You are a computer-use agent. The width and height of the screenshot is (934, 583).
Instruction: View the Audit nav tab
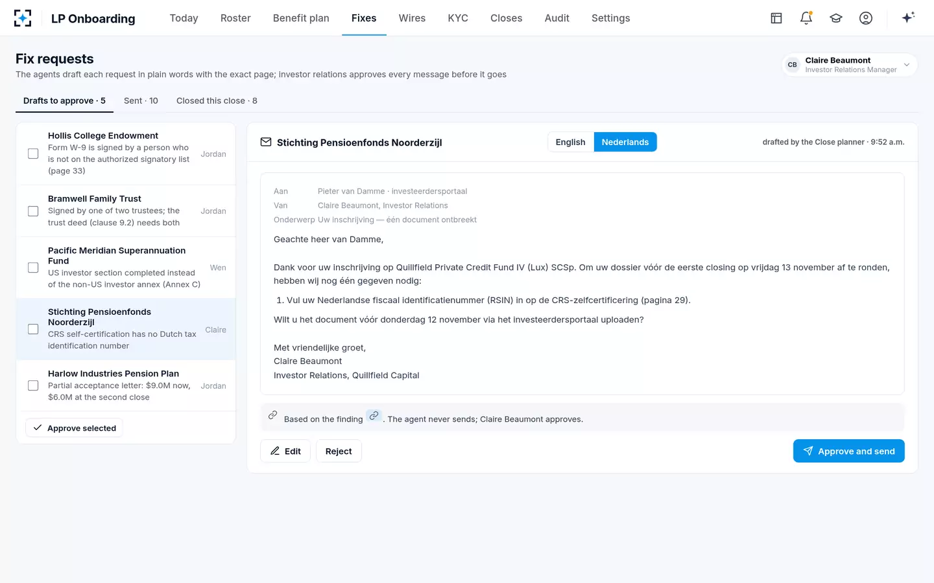(x=557, y=18)
